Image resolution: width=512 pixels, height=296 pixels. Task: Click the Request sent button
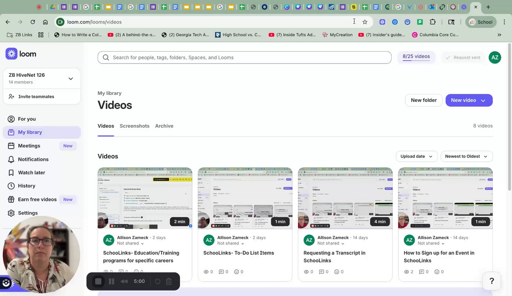(463, 58)
